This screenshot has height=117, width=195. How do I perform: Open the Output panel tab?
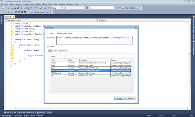(x=18, y=112)
